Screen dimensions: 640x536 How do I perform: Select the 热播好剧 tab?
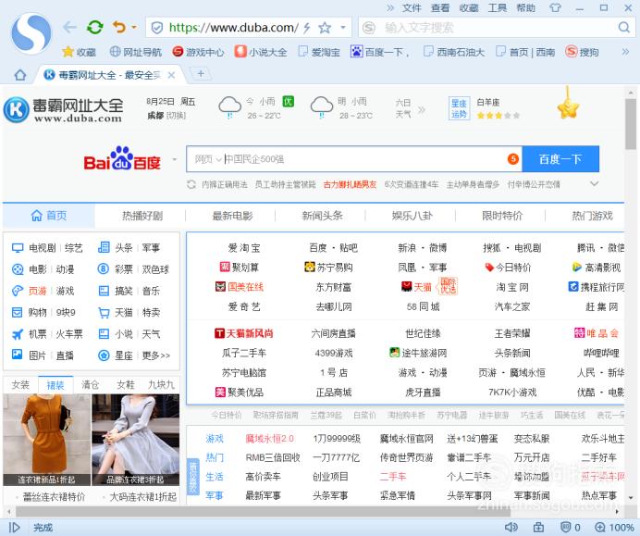[142, 216]
